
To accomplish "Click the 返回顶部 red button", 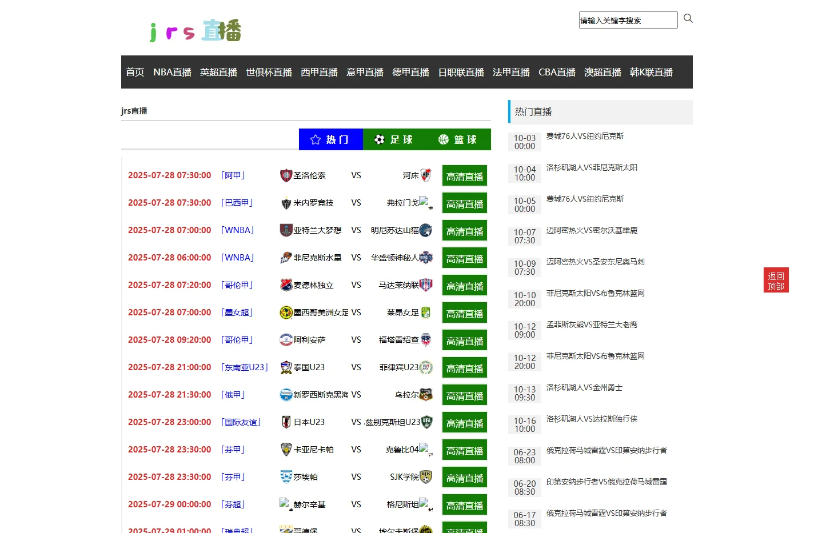I will [776, 280].
